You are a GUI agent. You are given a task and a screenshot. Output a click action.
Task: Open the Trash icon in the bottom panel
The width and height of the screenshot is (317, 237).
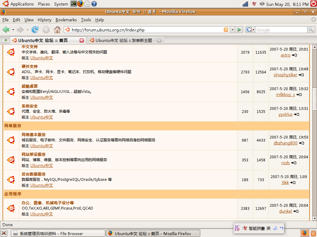(x=314, y=233)
